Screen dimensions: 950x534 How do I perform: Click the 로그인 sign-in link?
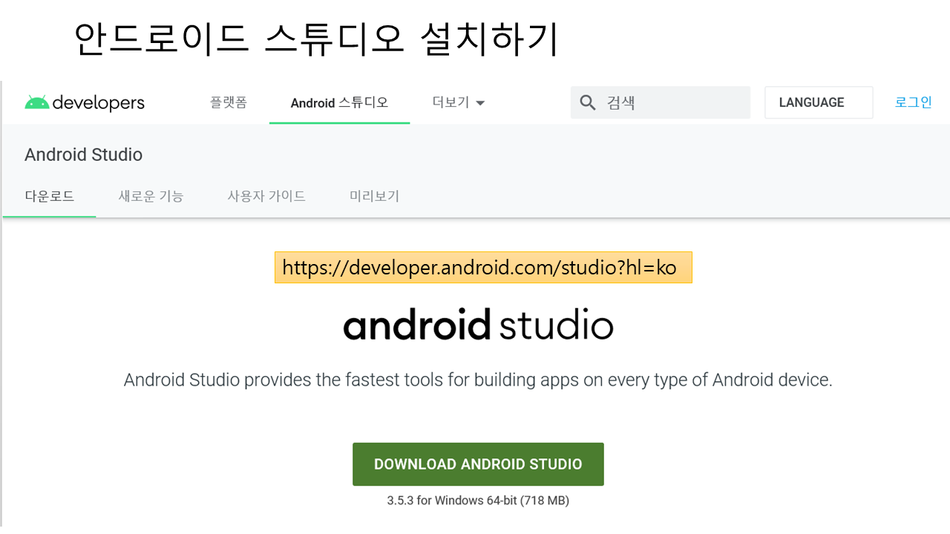pos(913,102)
